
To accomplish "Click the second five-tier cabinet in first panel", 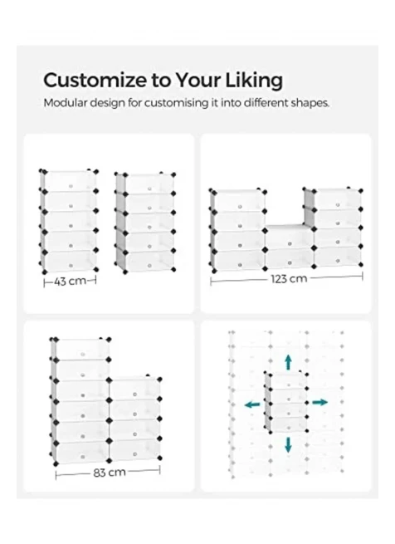I will click(145, 223).
